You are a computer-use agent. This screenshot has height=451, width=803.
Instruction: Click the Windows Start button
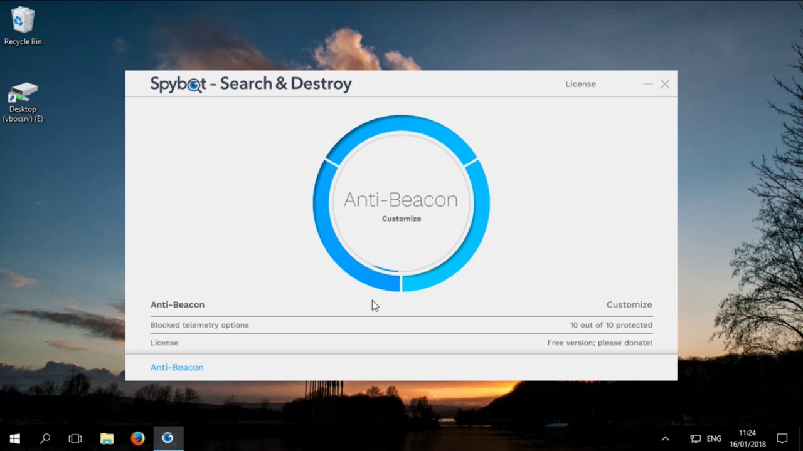pyautogui.click(x=15, y=438)
